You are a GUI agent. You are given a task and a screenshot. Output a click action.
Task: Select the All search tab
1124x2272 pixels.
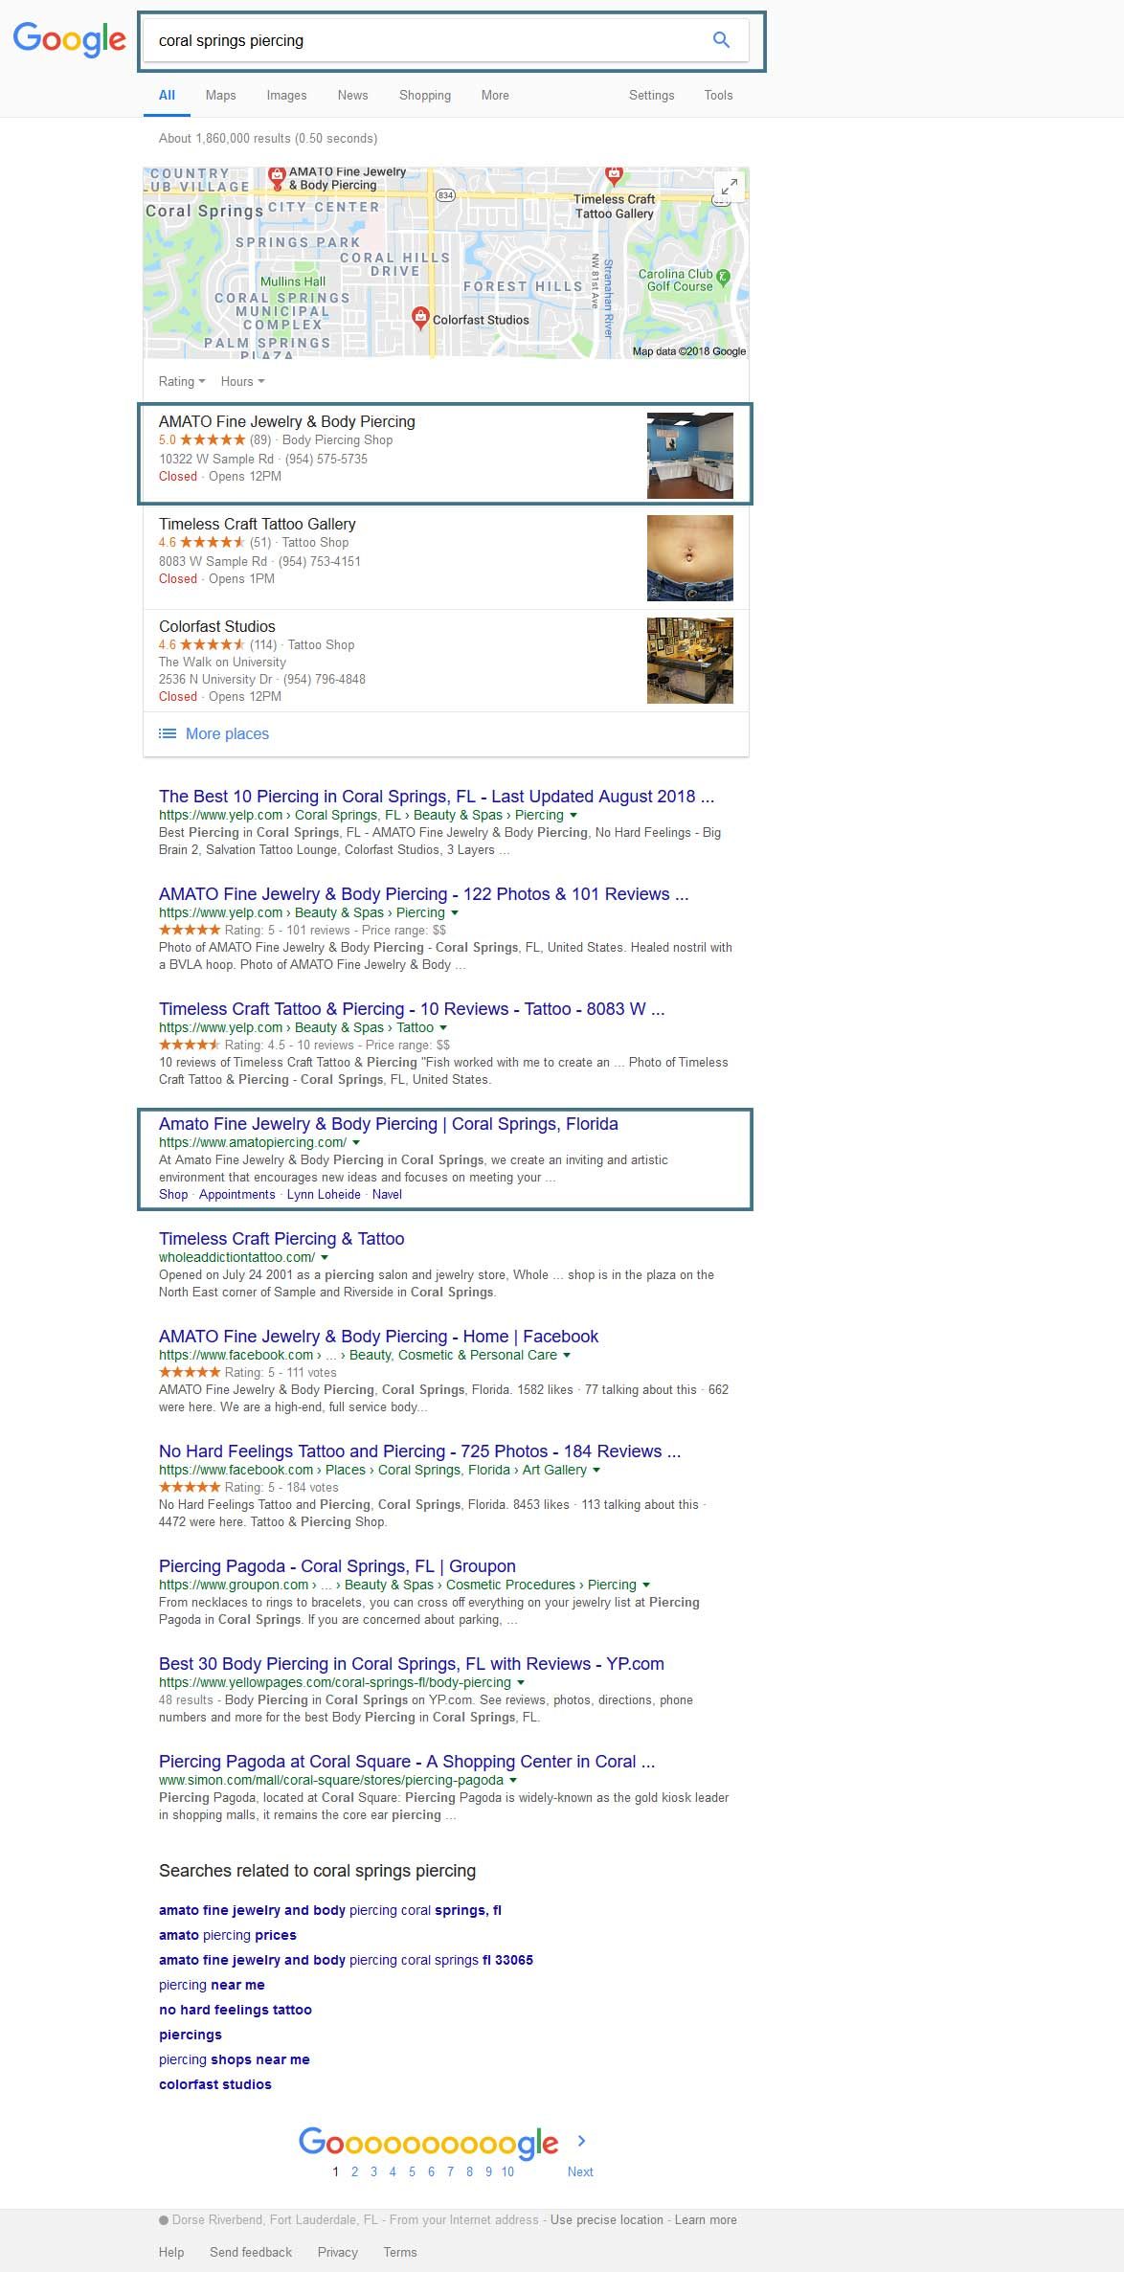[167, 95]
